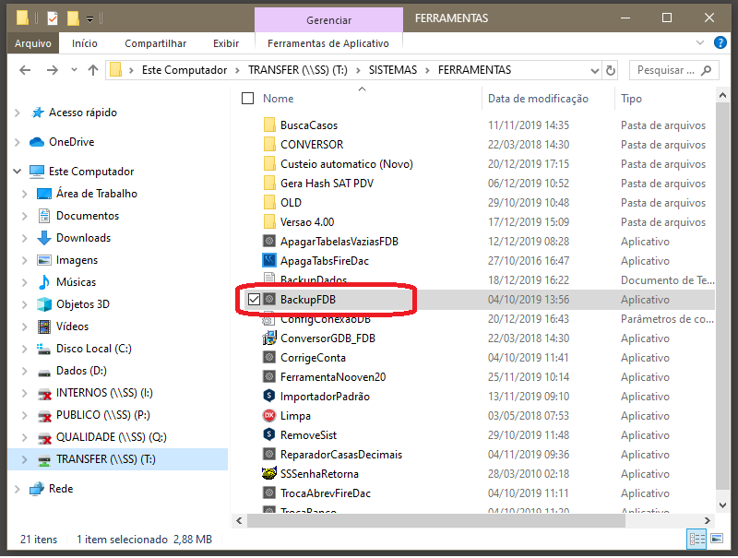The height and width of the screenshot is (558, 738).
Task: Click the up-directory arrow button
Action: pyautogui.click(x=92, y=70)
